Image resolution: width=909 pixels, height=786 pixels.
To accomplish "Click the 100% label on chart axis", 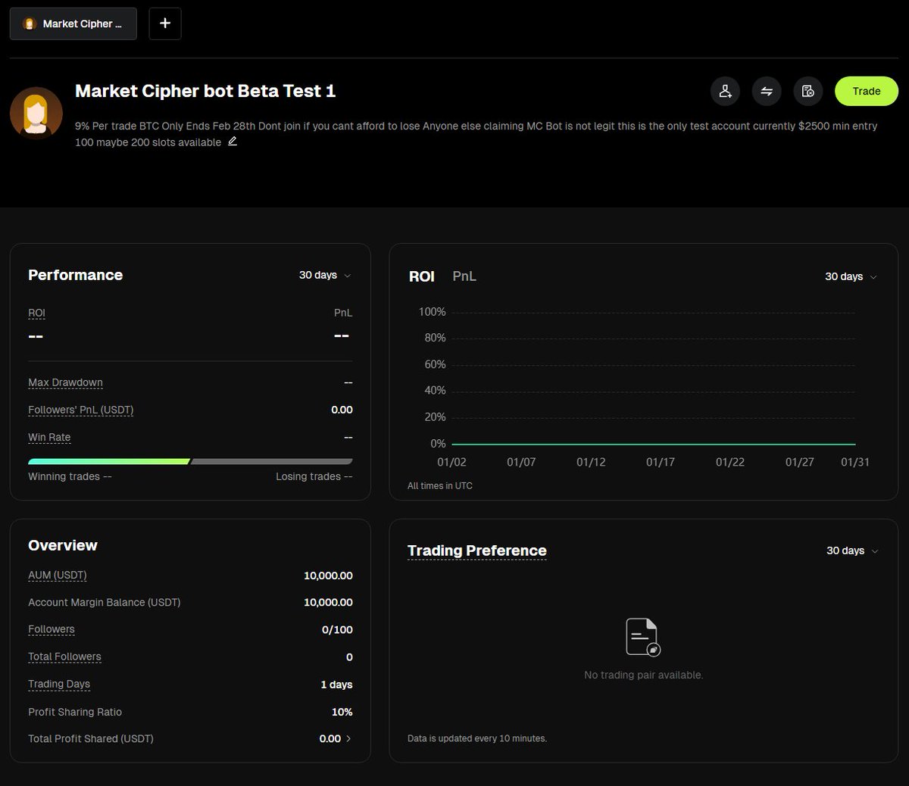I will click(x=432, y=312).
